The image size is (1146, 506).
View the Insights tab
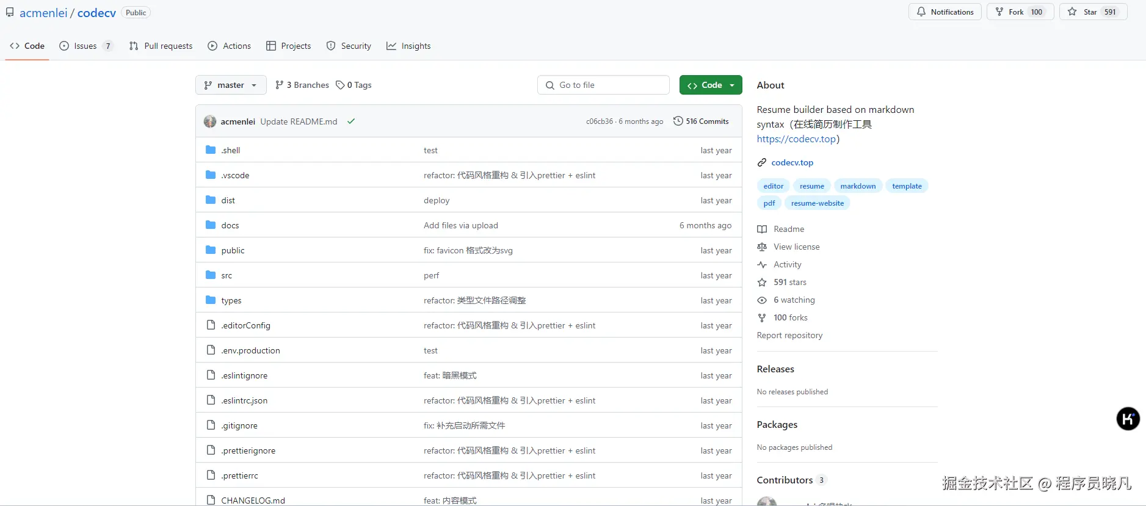(x=408, y=46)
